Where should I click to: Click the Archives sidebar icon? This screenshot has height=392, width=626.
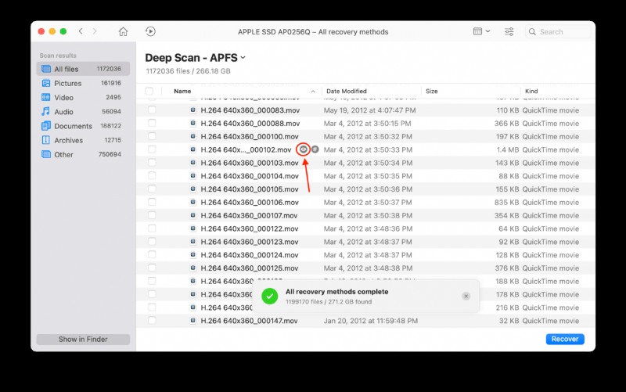click(46, 140)
